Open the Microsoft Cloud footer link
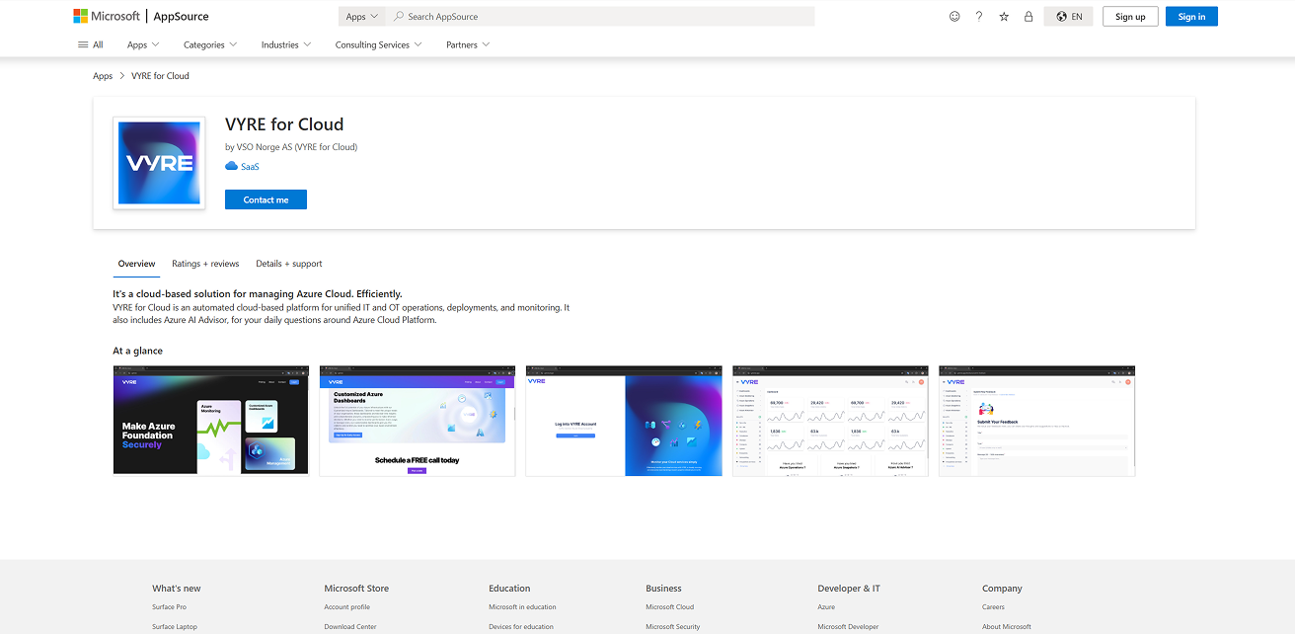 pyautogui.click(x=669, y=606)
